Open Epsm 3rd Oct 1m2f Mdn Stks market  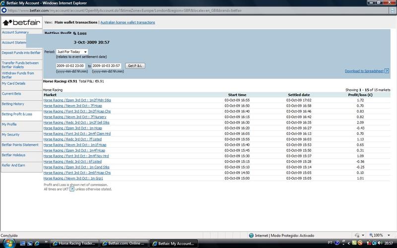tap(77, 100)
